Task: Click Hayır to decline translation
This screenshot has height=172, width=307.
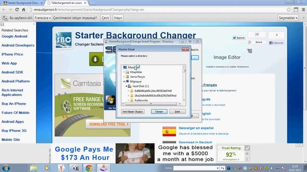Action: pyautogui.click(x=118, y=18)
